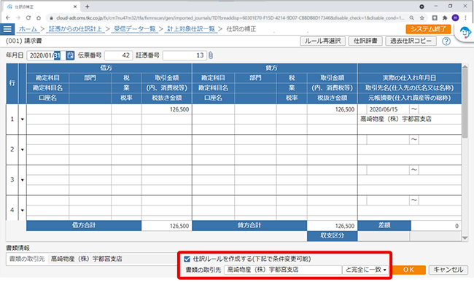Viewport: 474px width, 282px height.
Task: Click row 1 debit 勘定科目 cell
Action: pos(47,109)
